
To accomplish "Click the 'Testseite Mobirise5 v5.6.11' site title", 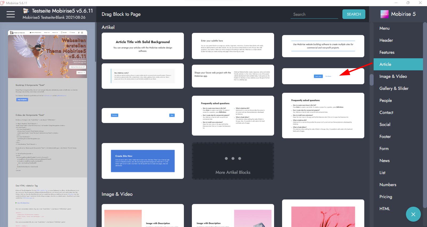I will pos(62,11).
